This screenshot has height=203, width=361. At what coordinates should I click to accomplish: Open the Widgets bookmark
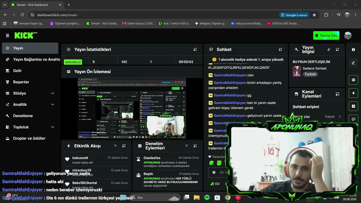[x=210, y=23]
